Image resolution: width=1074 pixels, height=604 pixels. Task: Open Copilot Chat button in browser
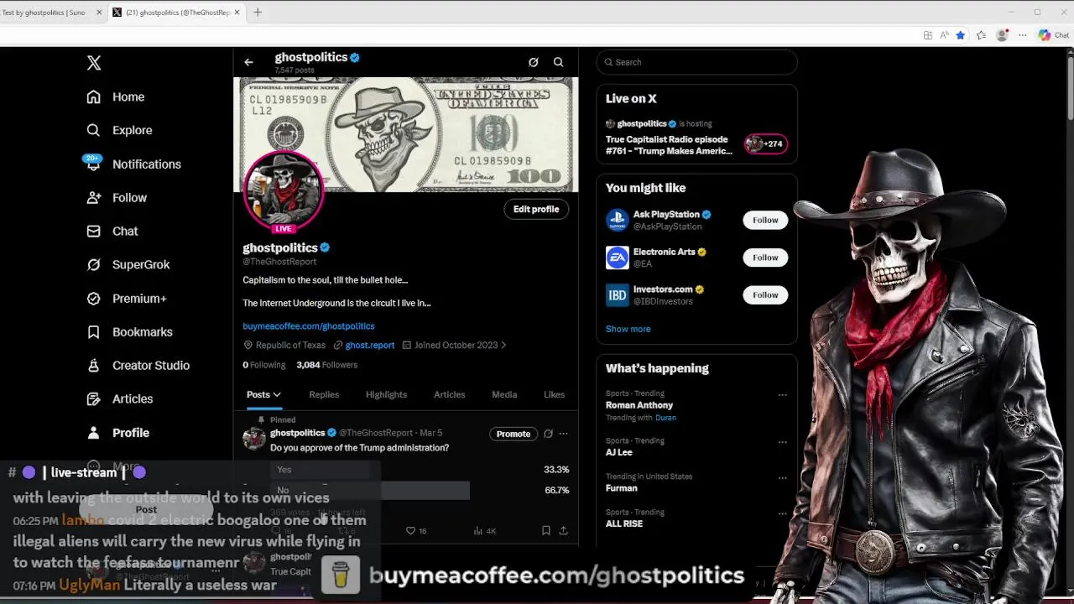(x=1054, y=35)
